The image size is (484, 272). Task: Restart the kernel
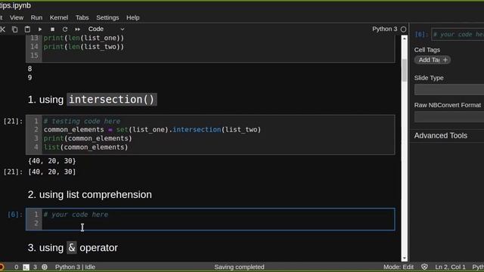65,29
